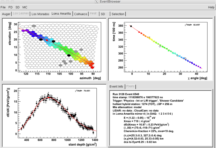Image resolution: width=216 pixels, height=148 pixels.
Task: Click the X11 icon in title bar
Action: coord(96,2)
